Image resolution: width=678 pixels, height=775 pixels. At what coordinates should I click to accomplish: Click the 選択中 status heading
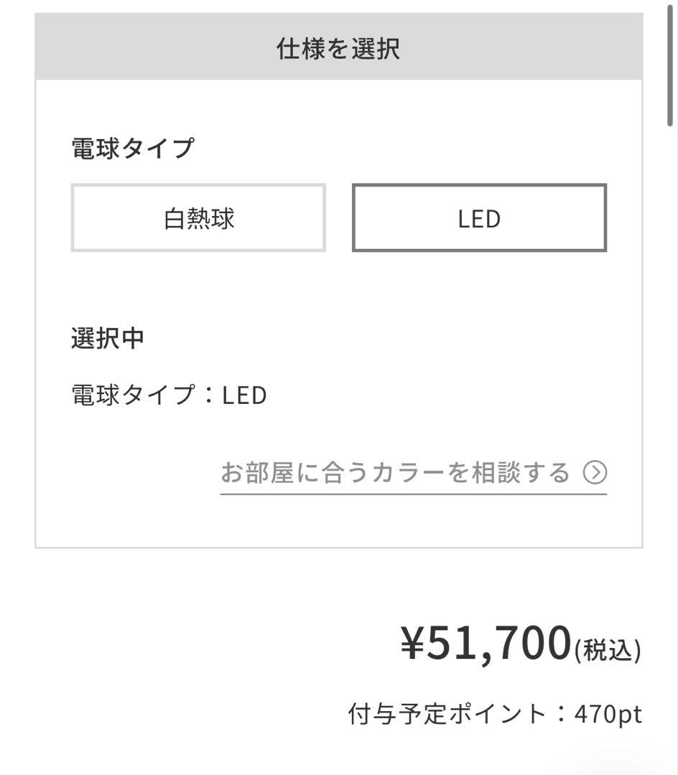click(106, 337)
